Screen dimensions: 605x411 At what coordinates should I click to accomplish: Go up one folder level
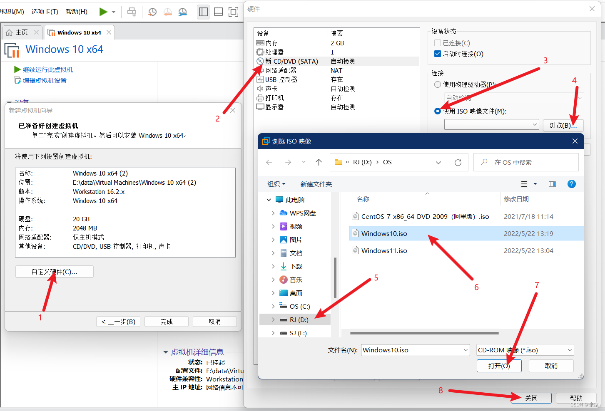319,162
